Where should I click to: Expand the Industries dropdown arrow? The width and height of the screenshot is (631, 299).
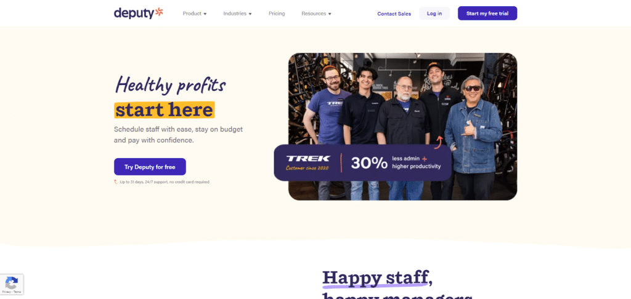click(250, 14)
